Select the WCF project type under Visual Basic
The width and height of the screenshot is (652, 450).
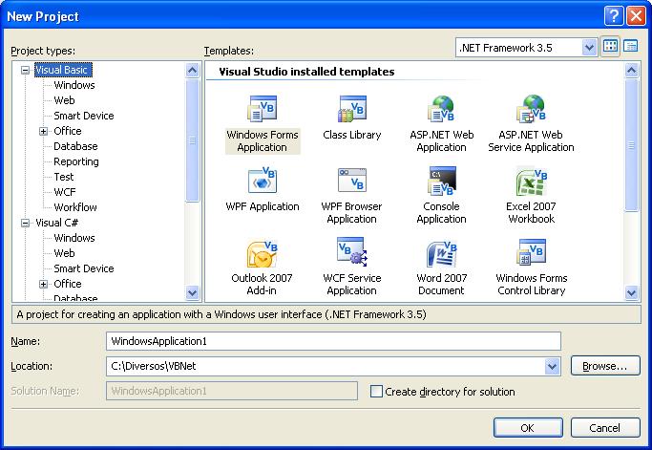65,192
